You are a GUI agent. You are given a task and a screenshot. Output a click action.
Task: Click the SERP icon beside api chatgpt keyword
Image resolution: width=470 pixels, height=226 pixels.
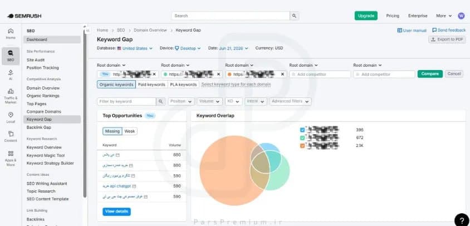[134, 186]
